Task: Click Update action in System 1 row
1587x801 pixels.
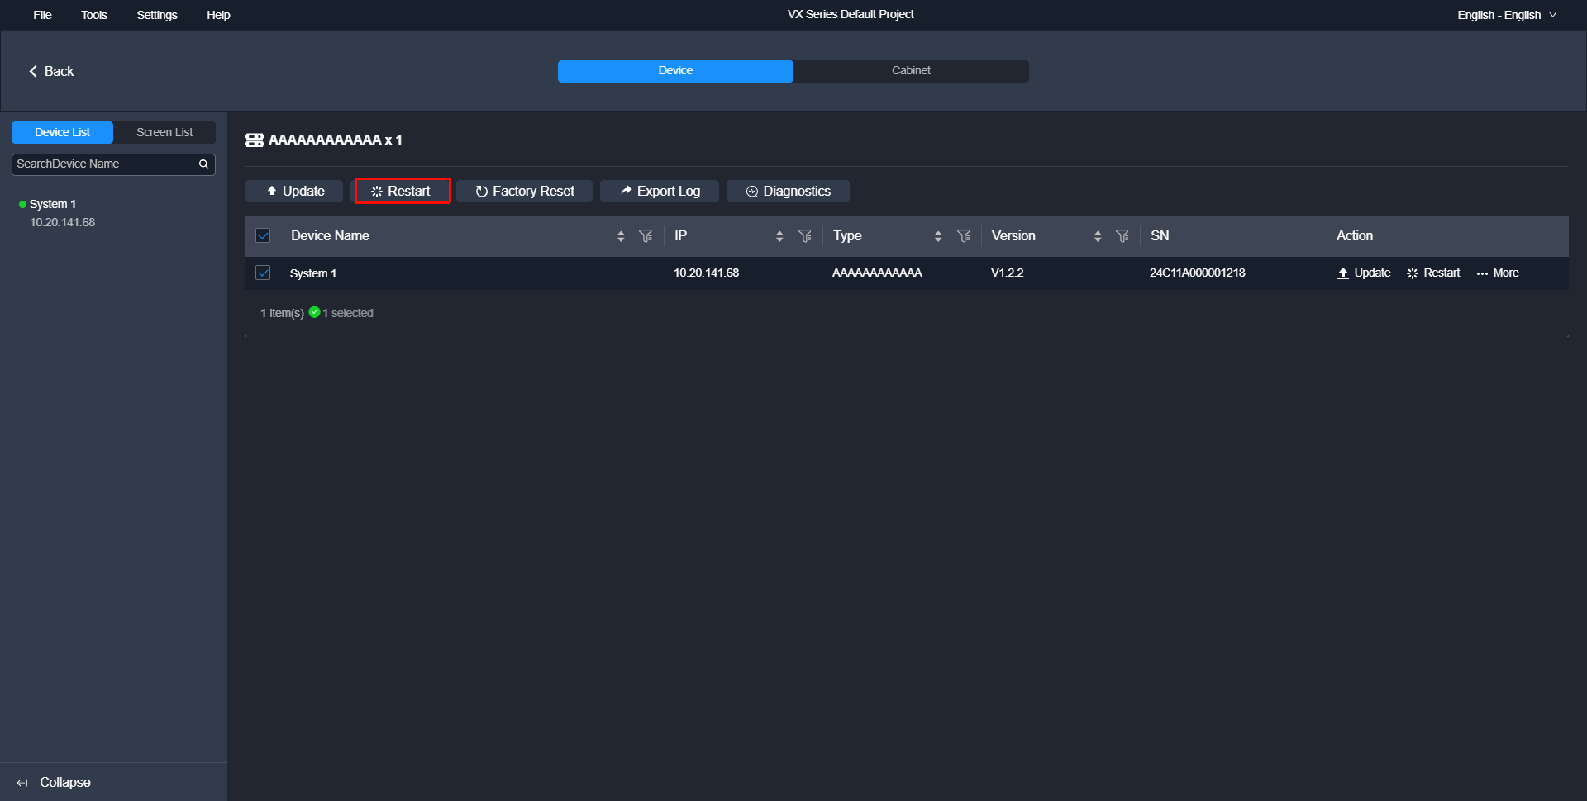Action: point(1364,273)
